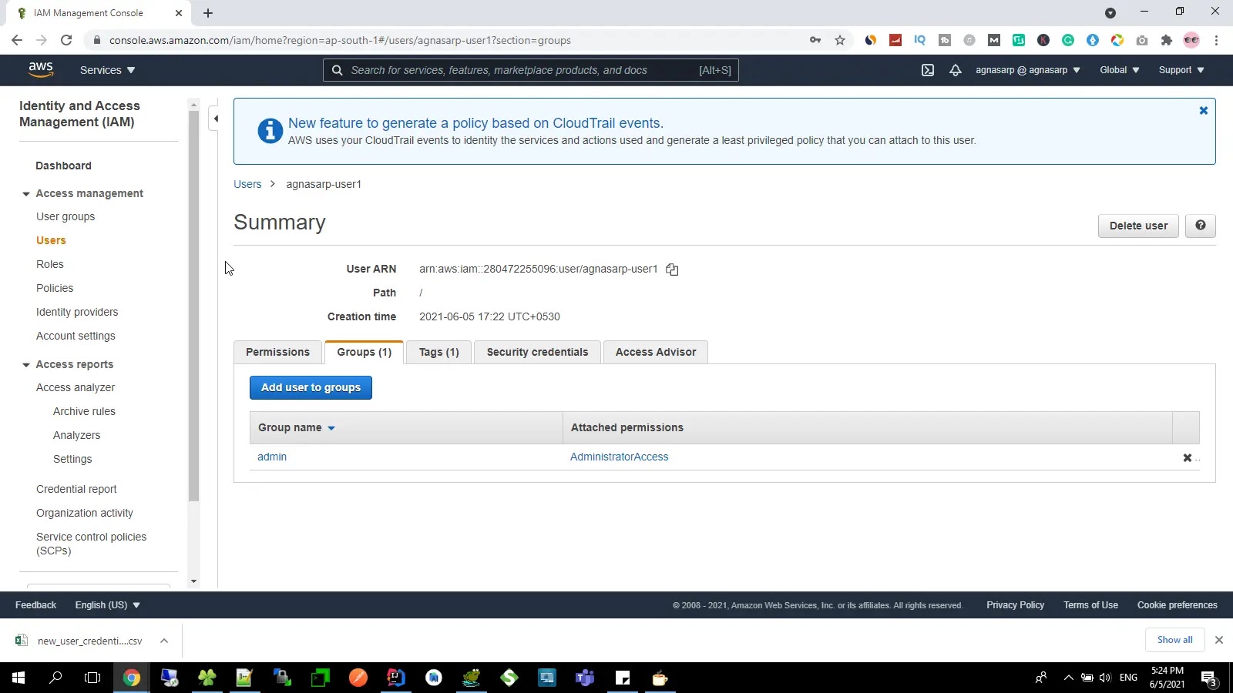Switch to the Permissions tab
The height and width of the screenshot is (693, 1233).
click(x=277, y=352)
